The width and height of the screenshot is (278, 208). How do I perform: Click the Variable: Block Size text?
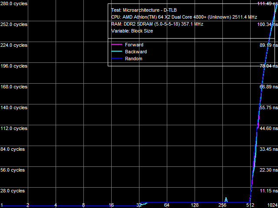pyautogui.click(x=132, y=31)
